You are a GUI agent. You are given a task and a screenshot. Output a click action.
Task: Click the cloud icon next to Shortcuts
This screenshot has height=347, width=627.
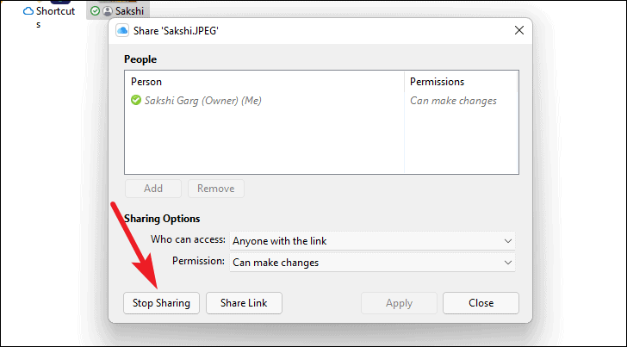coord(28,11)
